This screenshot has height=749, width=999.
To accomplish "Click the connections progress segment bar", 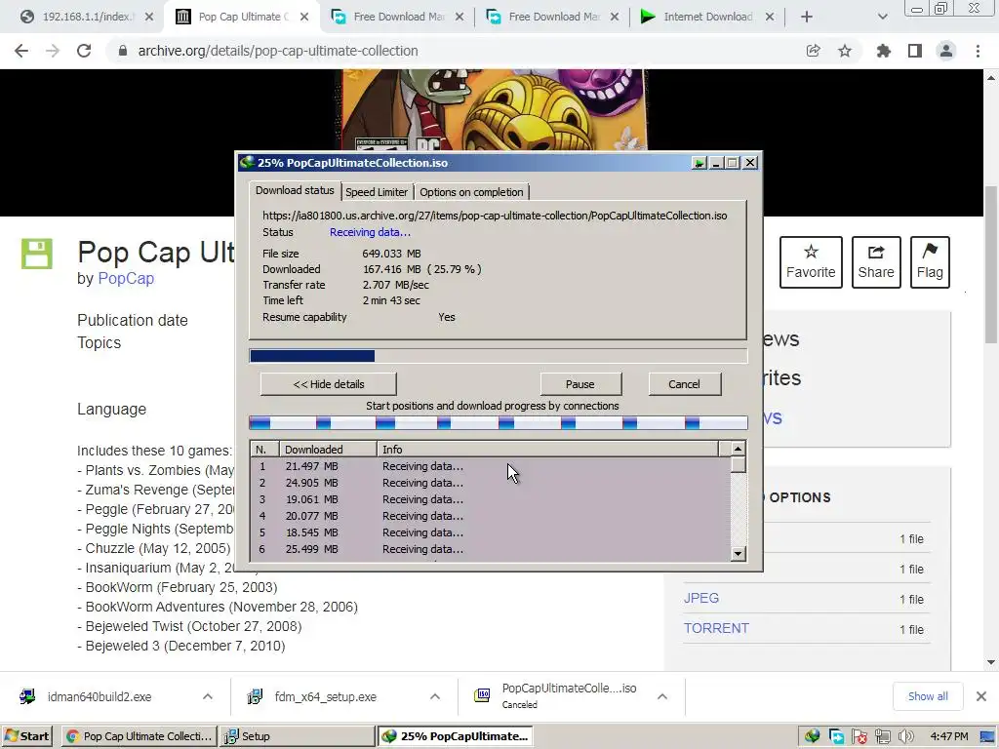I will pos(499,423).
